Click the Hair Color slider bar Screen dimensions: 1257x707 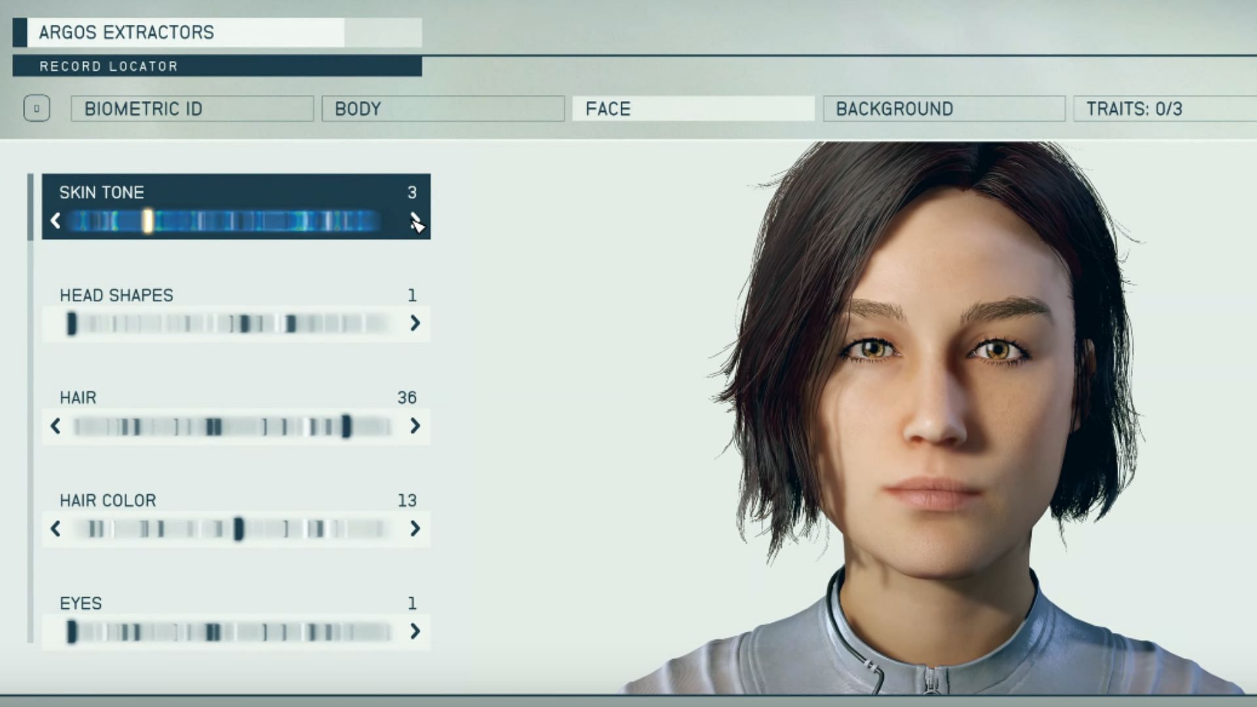click(231, 528)
